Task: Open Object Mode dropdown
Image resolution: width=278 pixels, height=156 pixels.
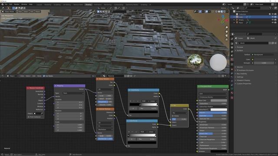Action: (x=9, y=12)
